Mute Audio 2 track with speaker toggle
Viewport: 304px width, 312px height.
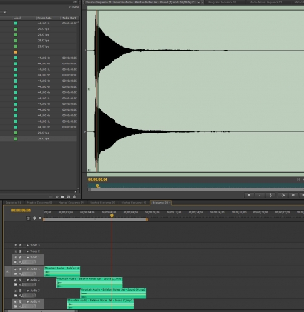click(16, 280)
